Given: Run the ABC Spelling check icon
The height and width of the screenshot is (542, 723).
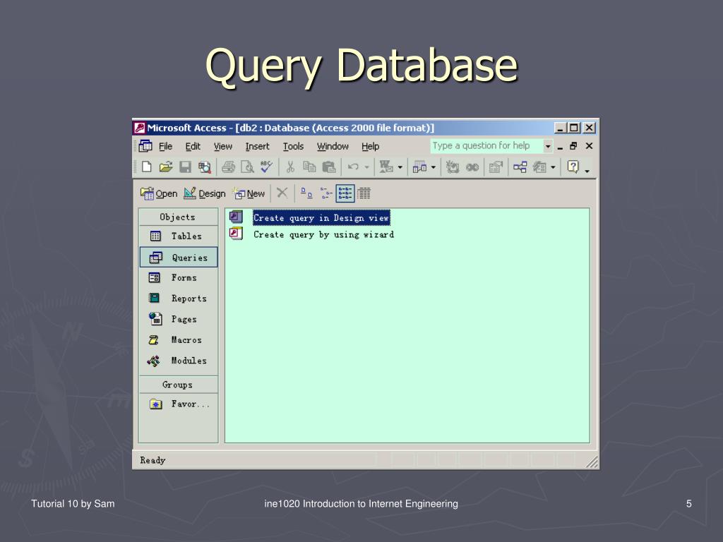Looking at the screenshot, I should click(266, 167).
